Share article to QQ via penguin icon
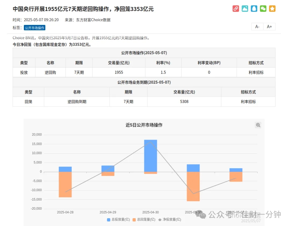 pyautogui.click(x=254, y=9)
